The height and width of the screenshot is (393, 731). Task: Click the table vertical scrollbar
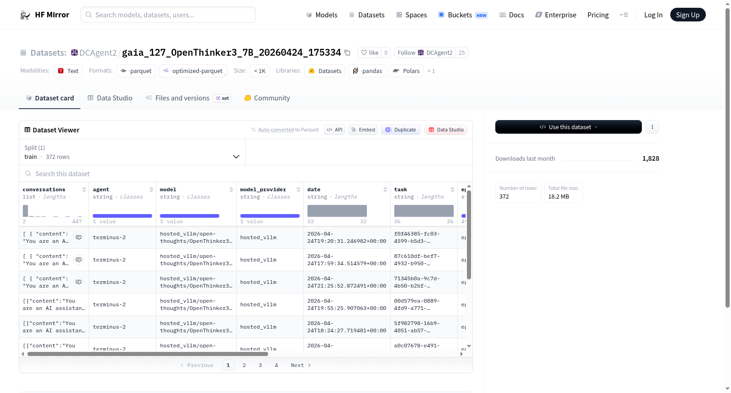(469, 235)
